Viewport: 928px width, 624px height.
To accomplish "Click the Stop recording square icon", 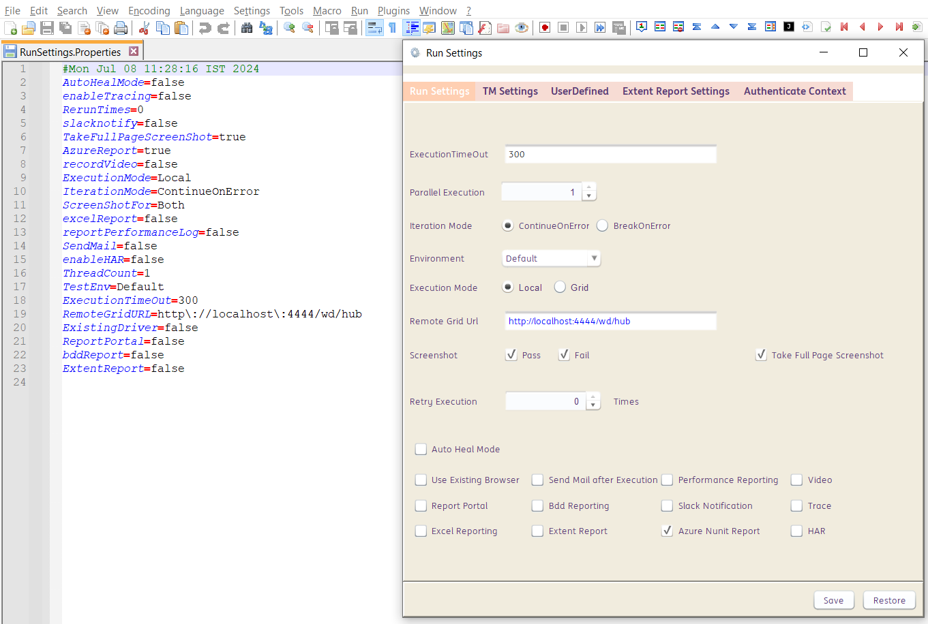I will tap(563, 28).
